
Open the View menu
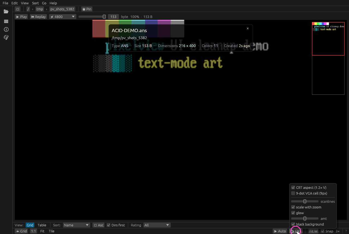point(25,3)
